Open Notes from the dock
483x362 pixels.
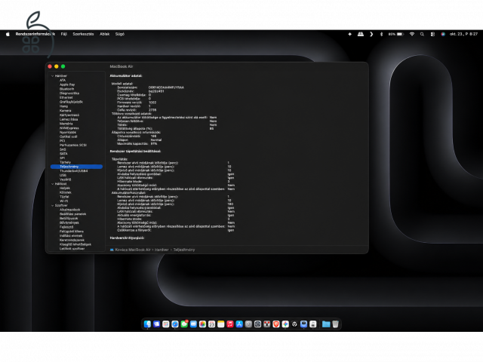(x=221, y=324)
